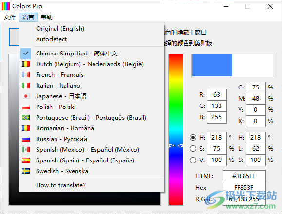The image size is (282, 214).
Task: Switch language to Dutch (Belgium)
Action: click(x=92, y=64)
